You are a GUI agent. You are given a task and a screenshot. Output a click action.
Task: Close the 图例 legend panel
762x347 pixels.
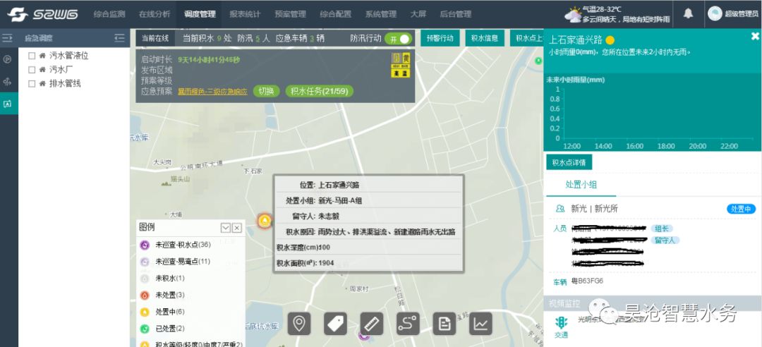[236, 228]
